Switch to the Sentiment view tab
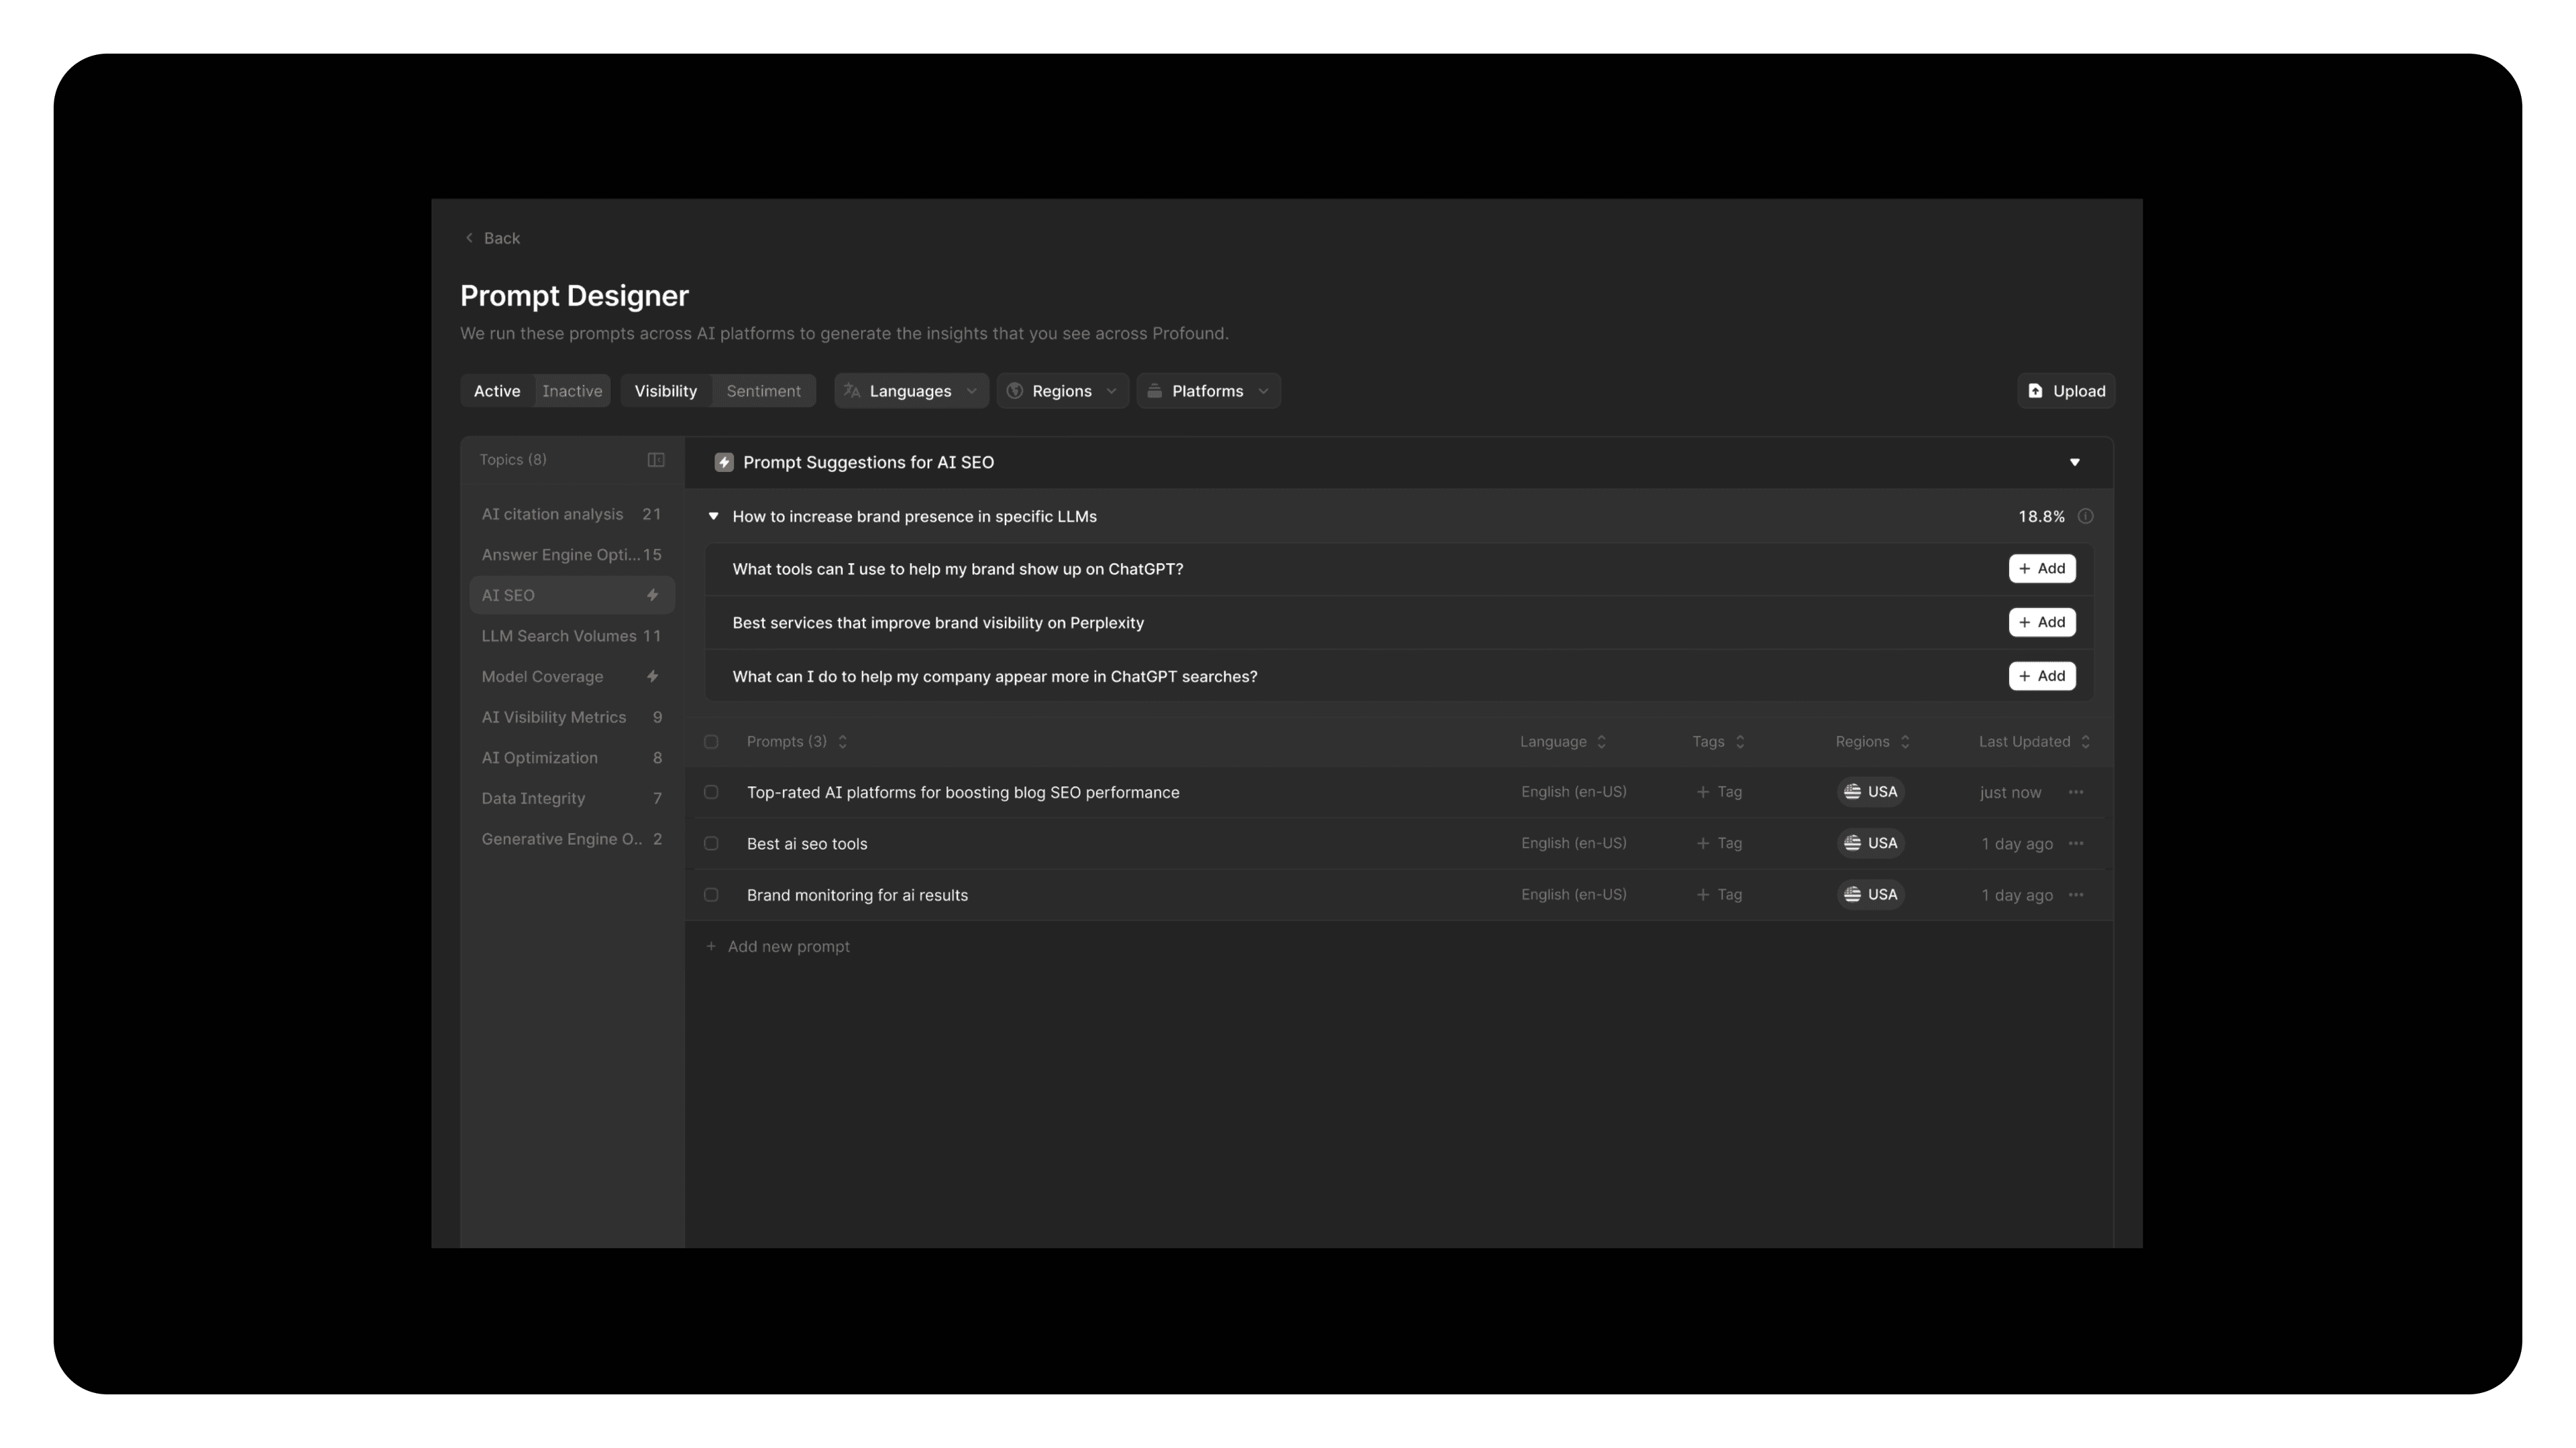Image resolution: width=2576 pixels, height=1448 pixels. (x=763, y=391)
